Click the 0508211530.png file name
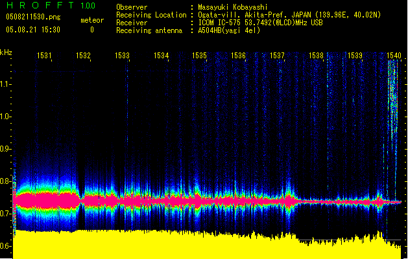 point(32,18)
